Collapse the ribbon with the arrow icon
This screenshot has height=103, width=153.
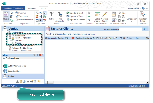click(147, 8)
